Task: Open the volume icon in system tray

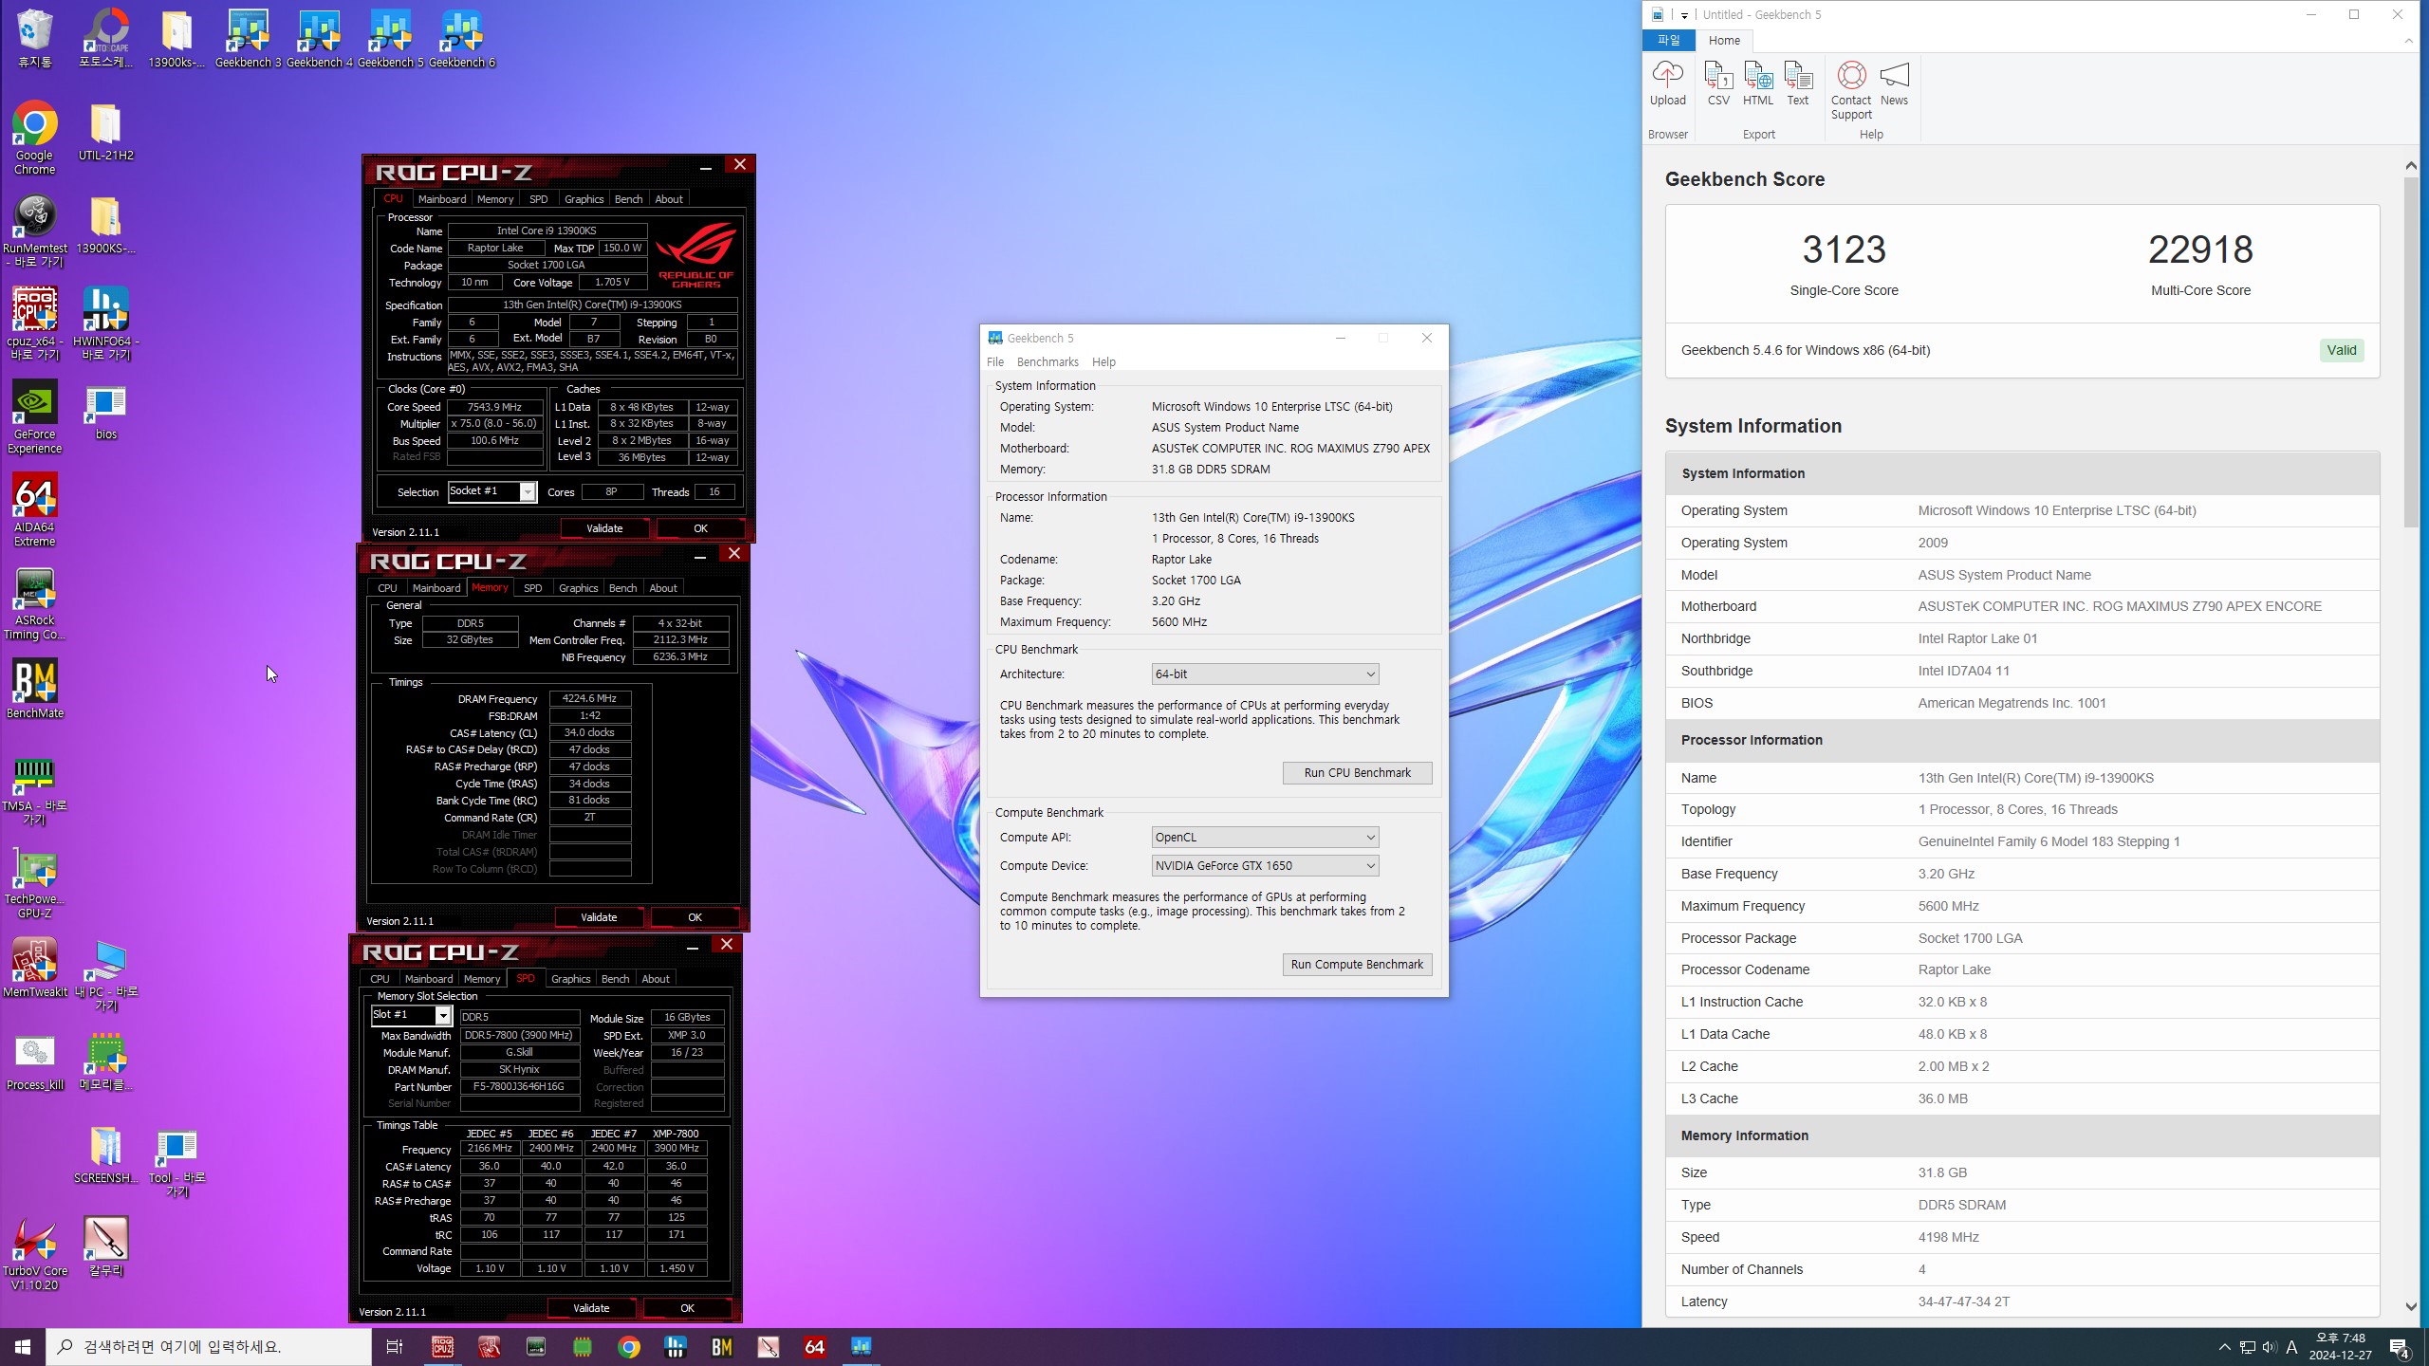Action: click(x=2269, y=1347)
